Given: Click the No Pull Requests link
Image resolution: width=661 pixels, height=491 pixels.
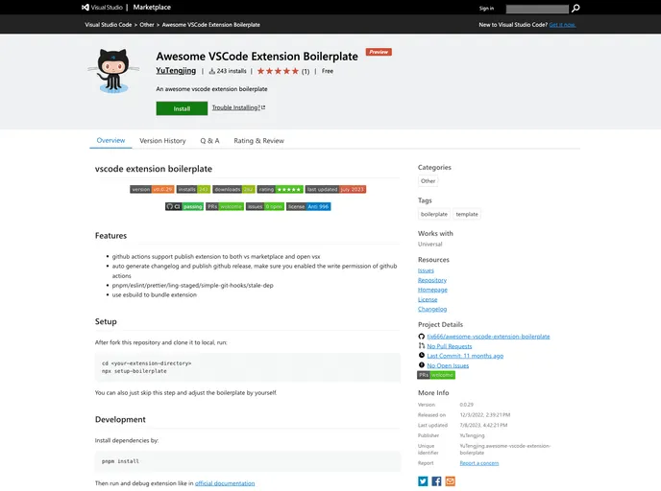Looking at the screenshot, I should coord(450,346).
